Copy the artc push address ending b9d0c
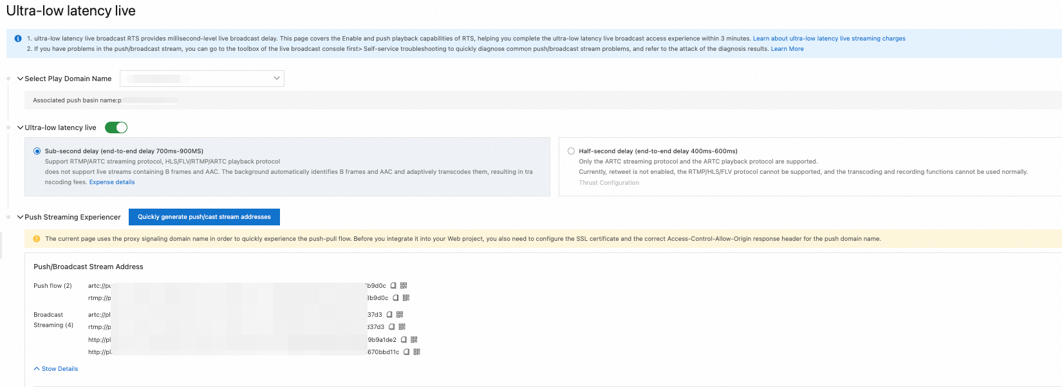 coord(393,286)
